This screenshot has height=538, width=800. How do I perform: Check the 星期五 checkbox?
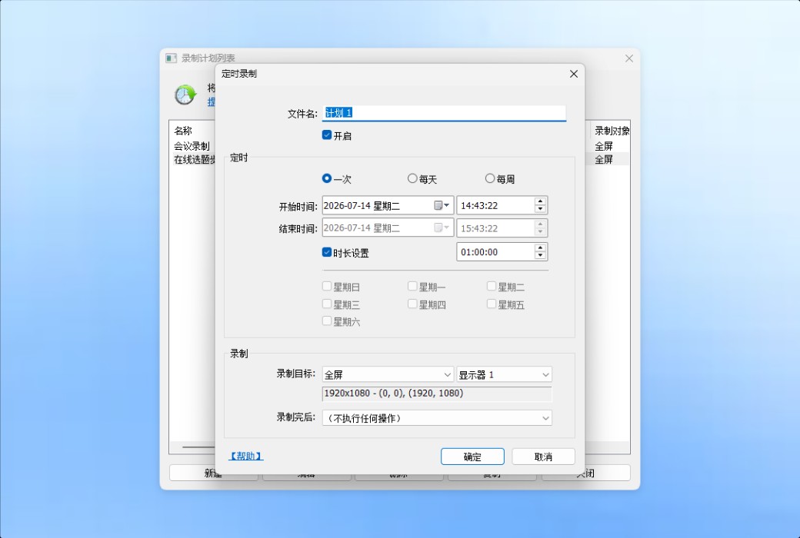point(492,304)
